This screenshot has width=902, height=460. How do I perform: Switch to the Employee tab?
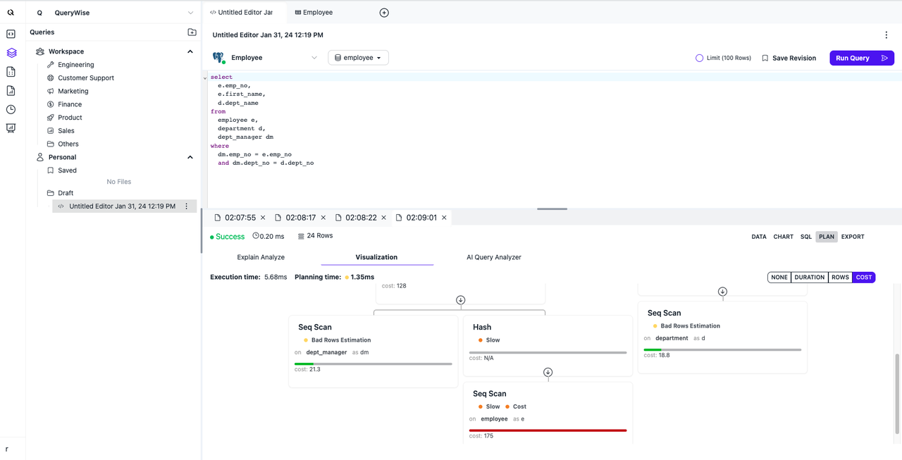(x=314, y=13)
